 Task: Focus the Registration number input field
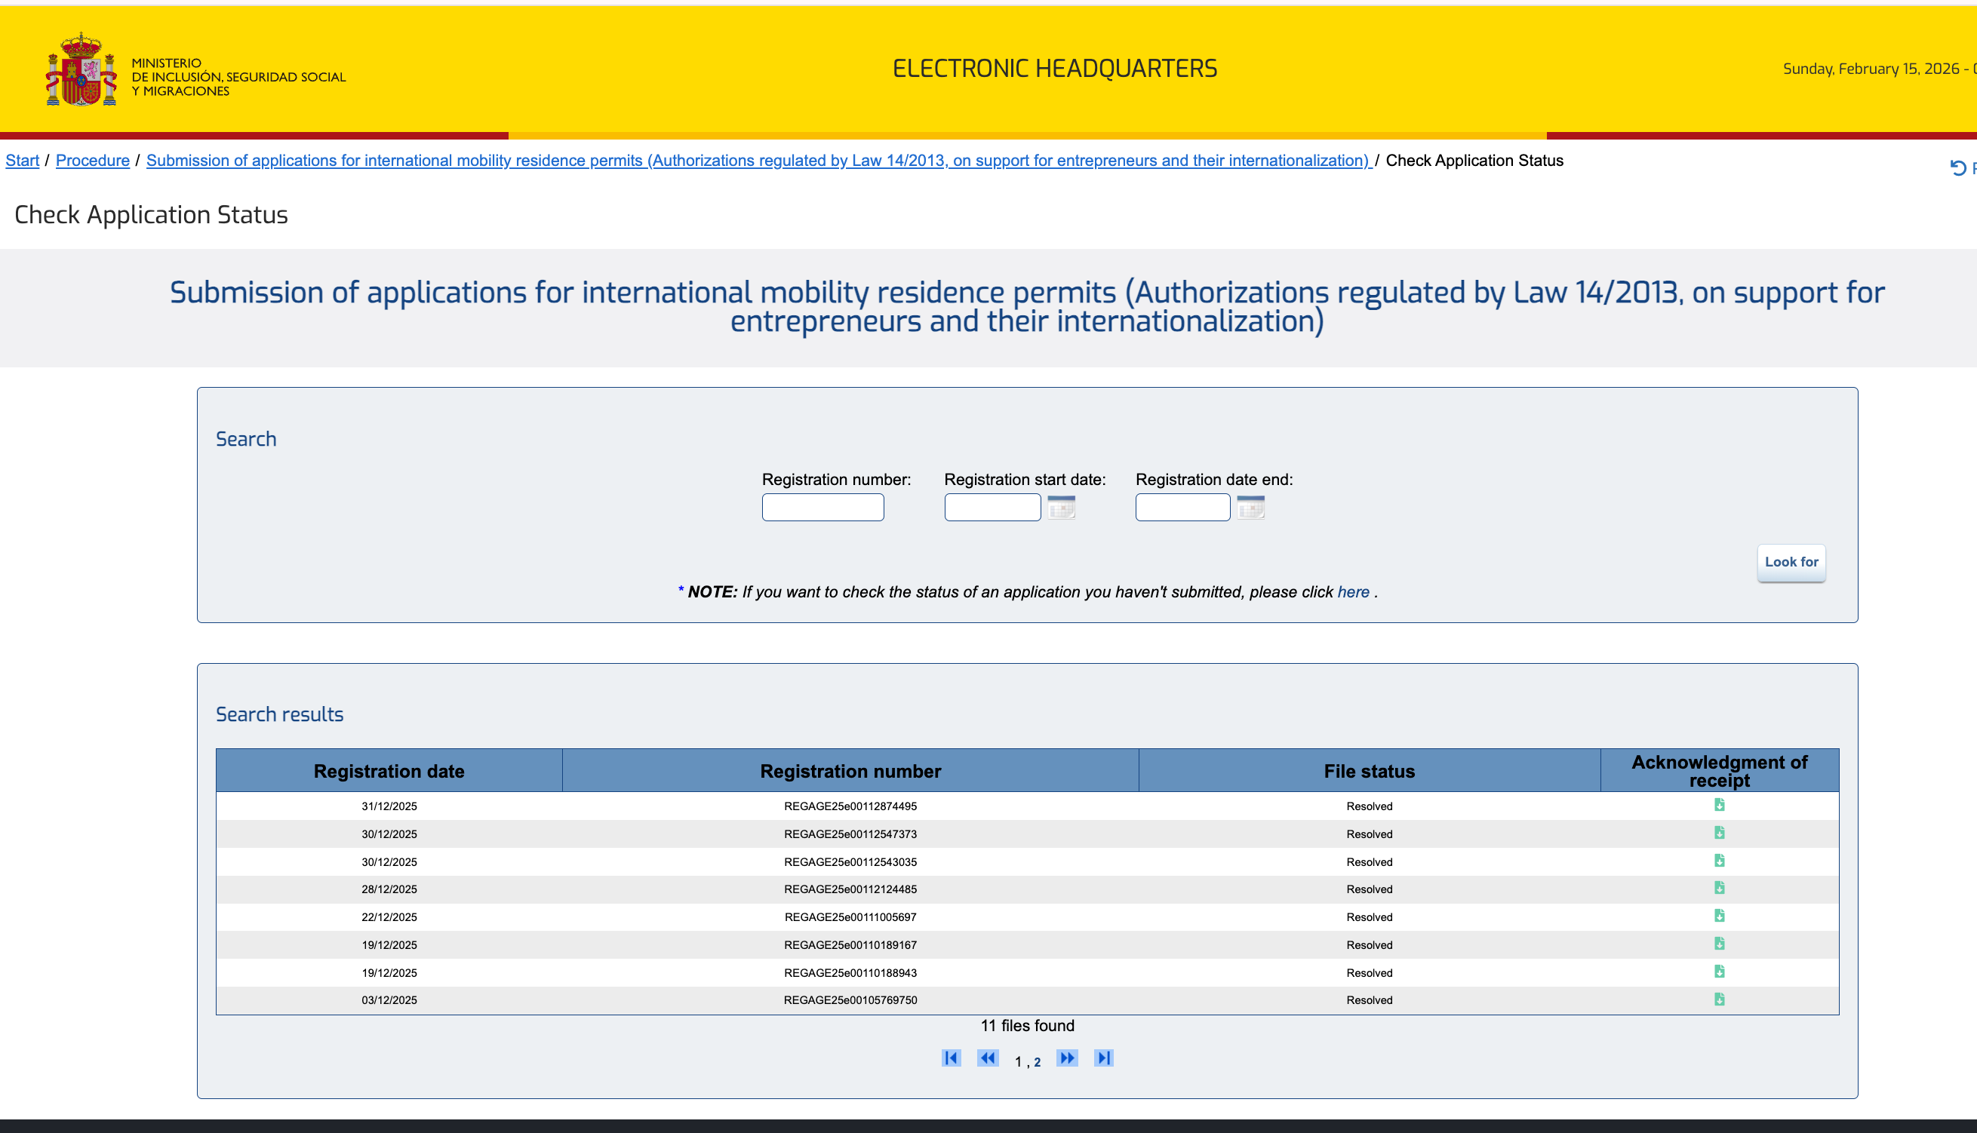[x=822, y=508]
